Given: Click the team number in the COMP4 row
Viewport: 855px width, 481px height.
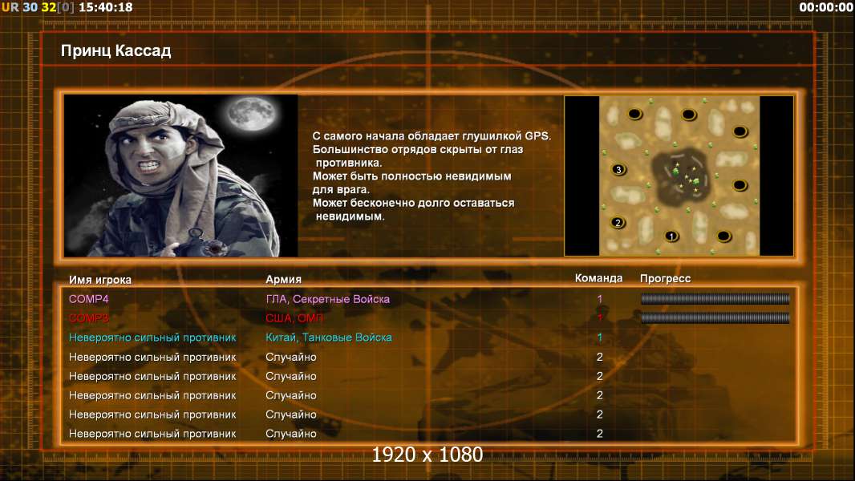Looking at the screenshot, I should pos(600,299).
